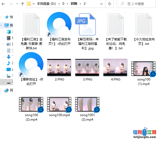Select the Quick access star icon
Screen dimensions: 159x141
pos(7,17)
